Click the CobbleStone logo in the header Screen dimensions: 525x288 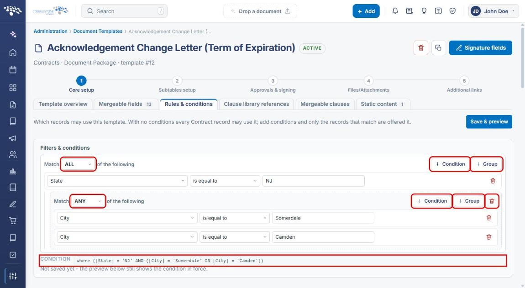click(50, 10)
